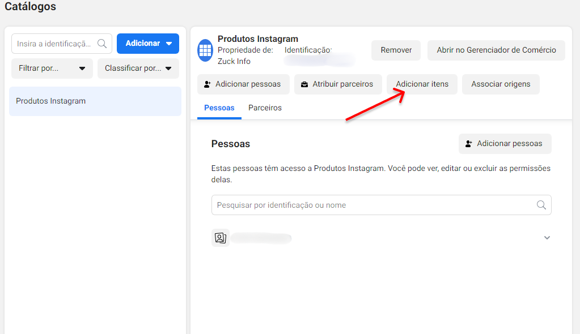Click into the Insira a identificação search box

point(55,44)
